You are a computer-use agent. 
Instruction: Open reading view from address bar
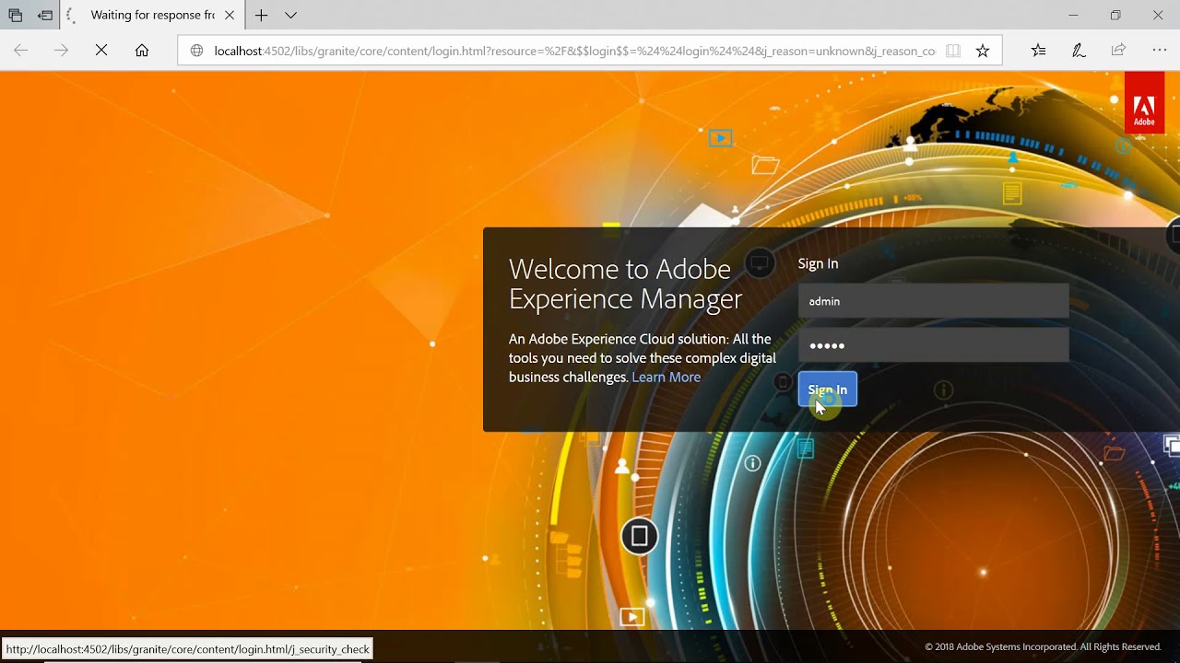coord(953,51)
